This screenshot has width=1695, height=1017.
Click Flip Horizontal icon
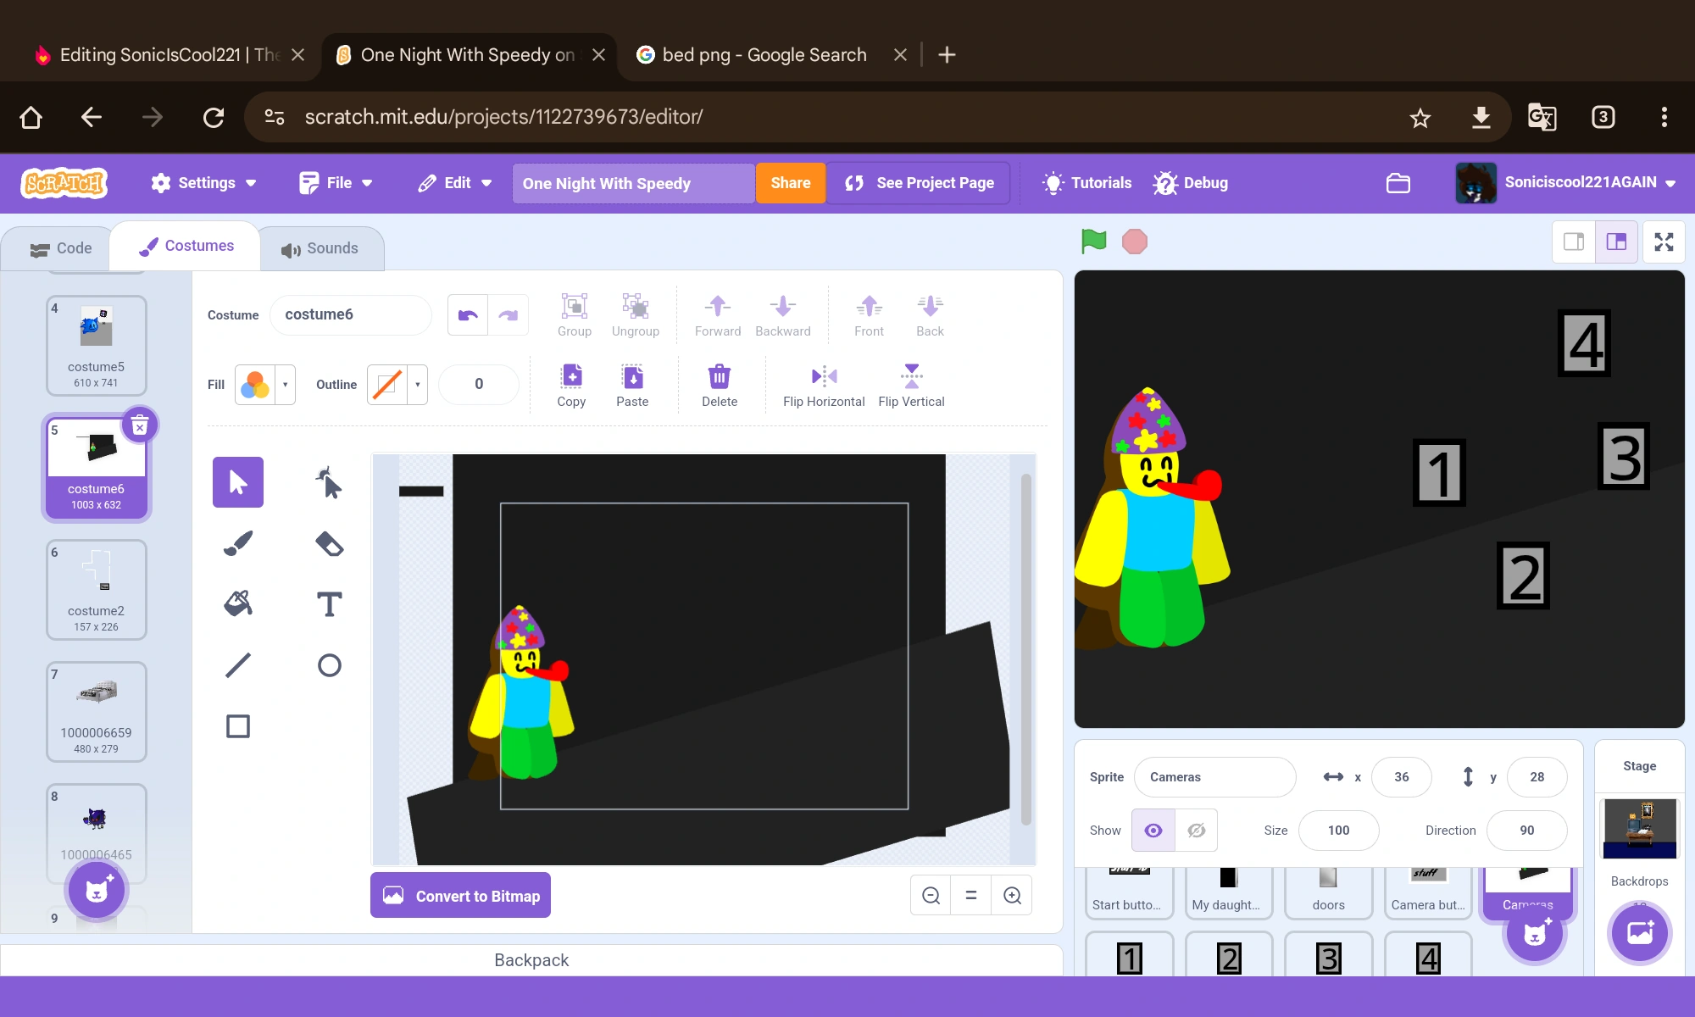[x=824, y=376]
